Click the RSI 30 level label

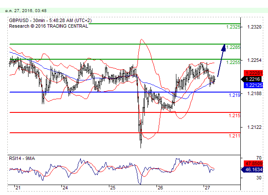259,178
